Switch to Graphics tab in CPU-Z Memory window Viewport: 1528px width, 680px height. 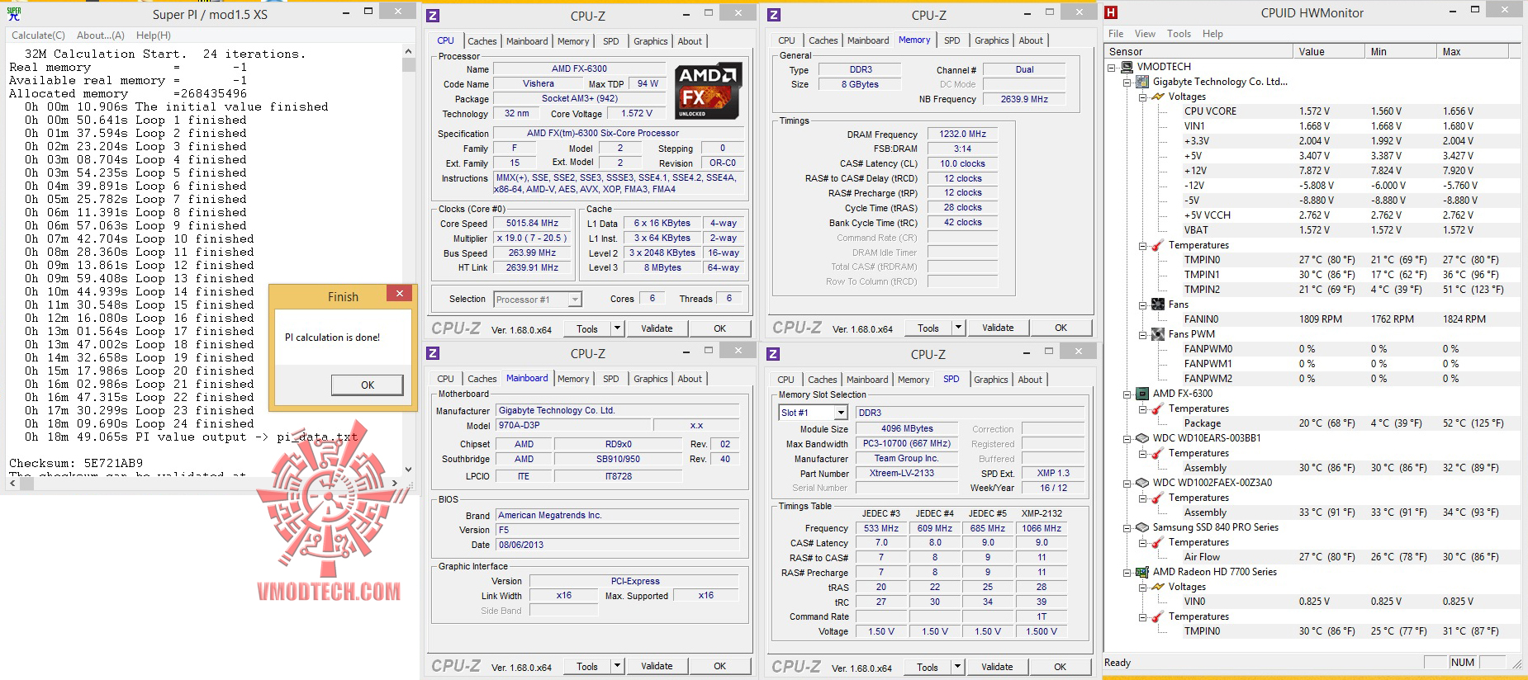coord(991,40)
